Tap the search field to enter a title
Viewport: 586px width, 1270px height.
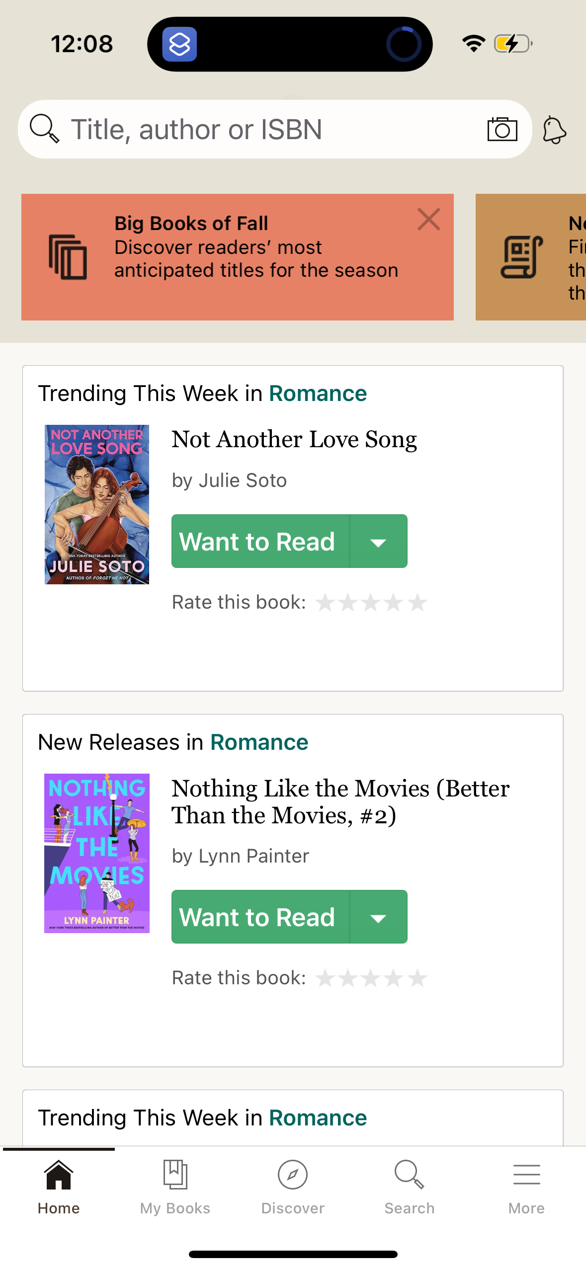(x=199, y=129)
